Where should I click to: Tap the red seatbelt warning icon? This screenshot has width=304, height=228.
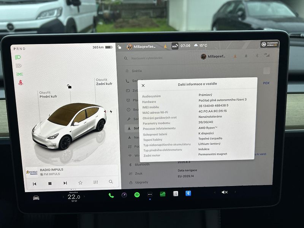pos(21,83)
